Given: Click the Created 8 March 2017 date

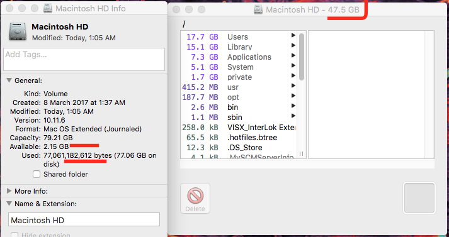Looking at the screenshot, I should point(84,102).
